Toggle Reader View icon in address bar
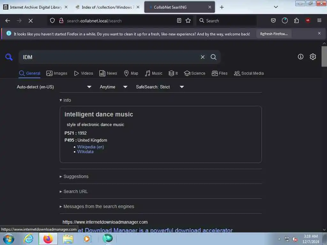The image size is (327, 245). click(x=179, y=20)
